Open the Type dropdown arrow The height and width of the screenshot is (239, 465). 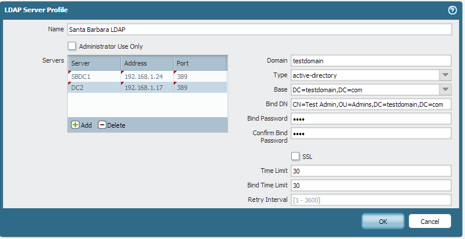tap(445, 75)
